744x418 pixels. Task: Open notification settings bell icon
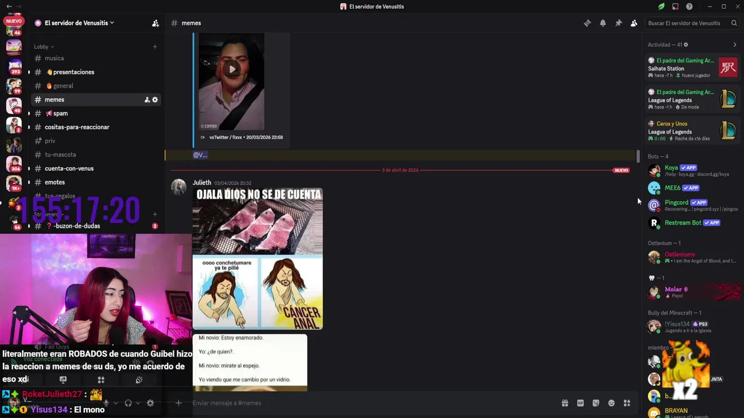(x=603, y=23)
